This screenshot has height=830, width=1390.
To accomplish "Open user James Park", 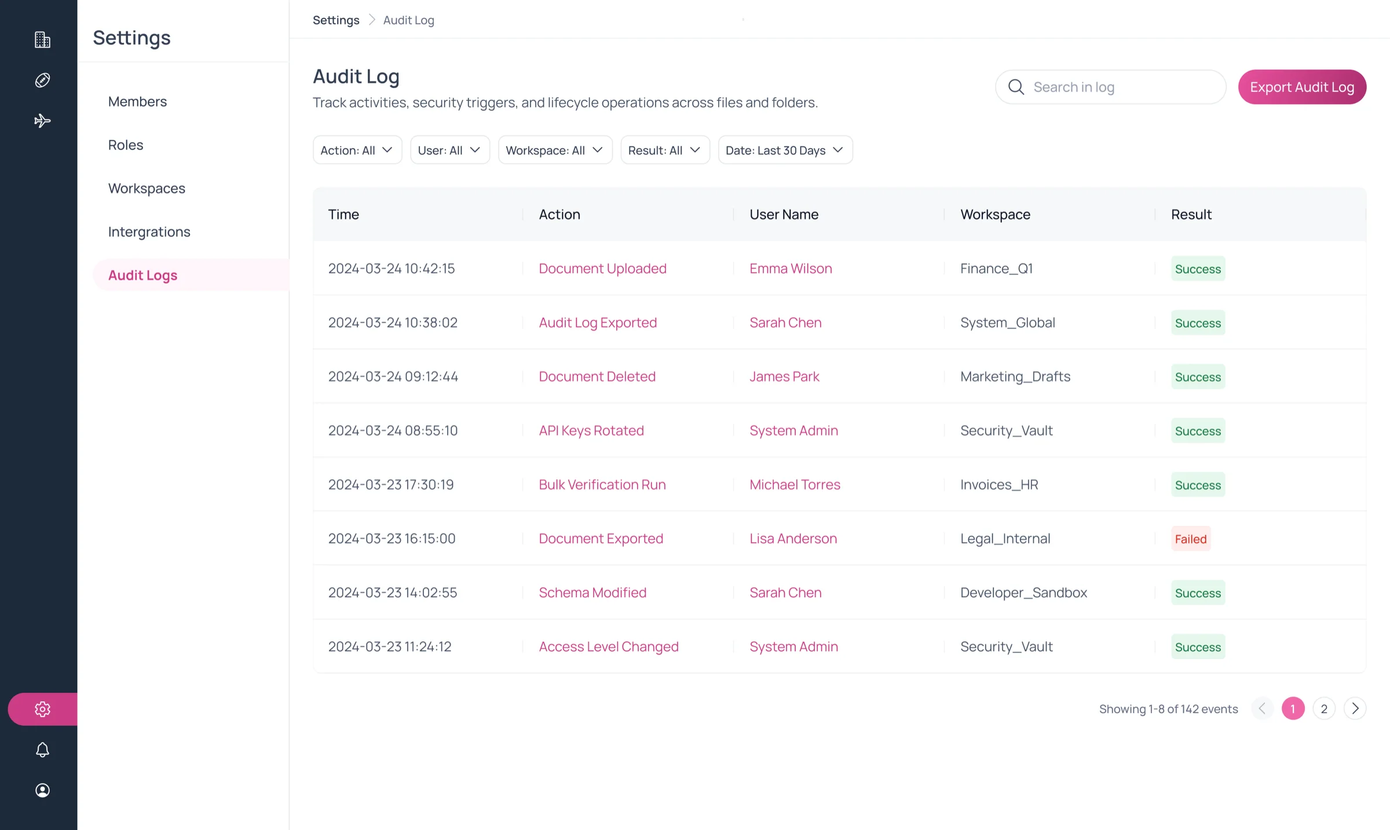I will point(784,376).
